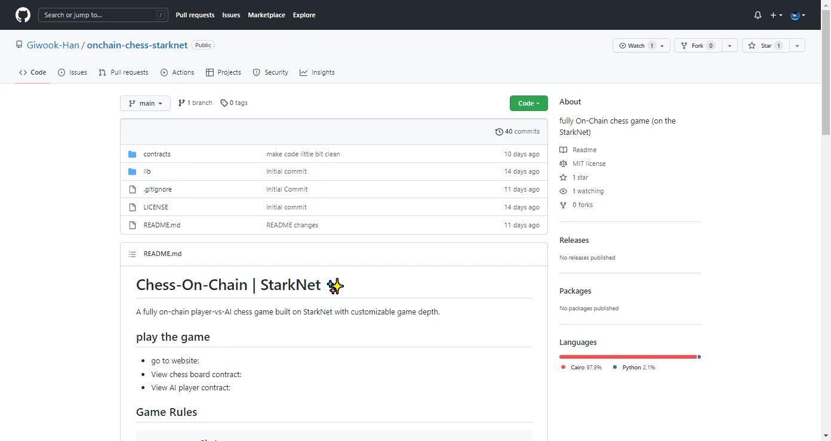The height and width of the screenshot is (441, 831).
Task: Switch to the Issues repository tab
Action: [72, 72]
